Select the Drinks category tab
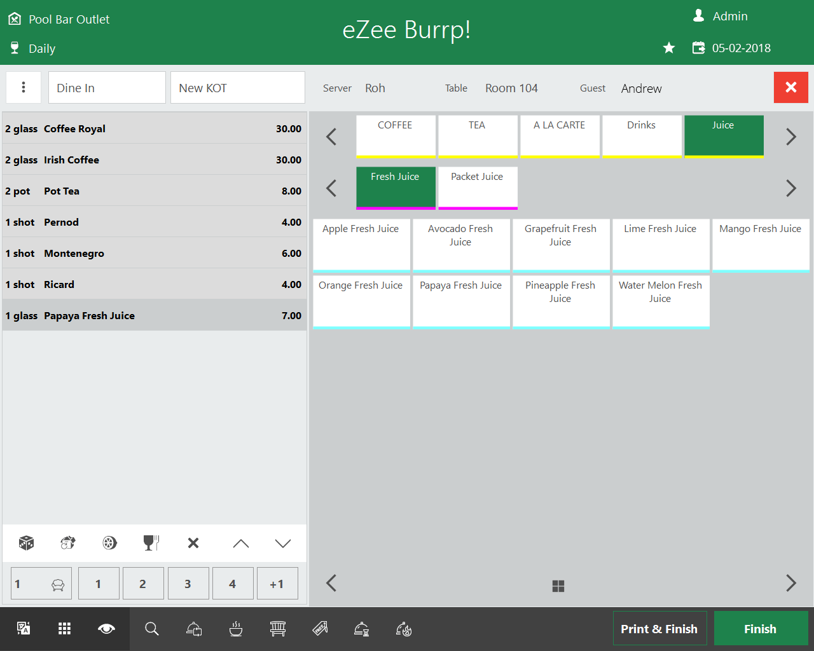The width and height of the screenshot is (814, 651). 642,136
